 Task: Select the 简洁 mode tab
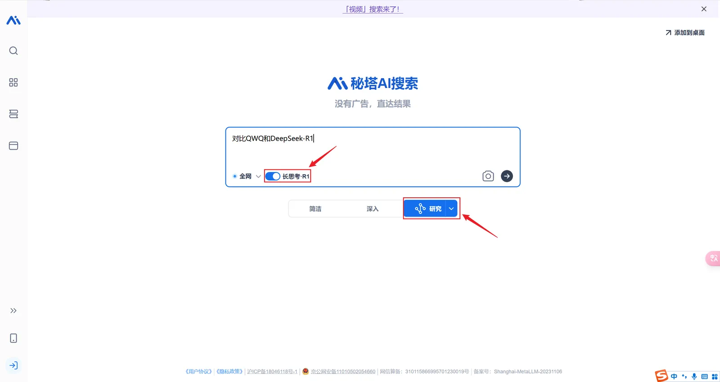coord(315,209)
